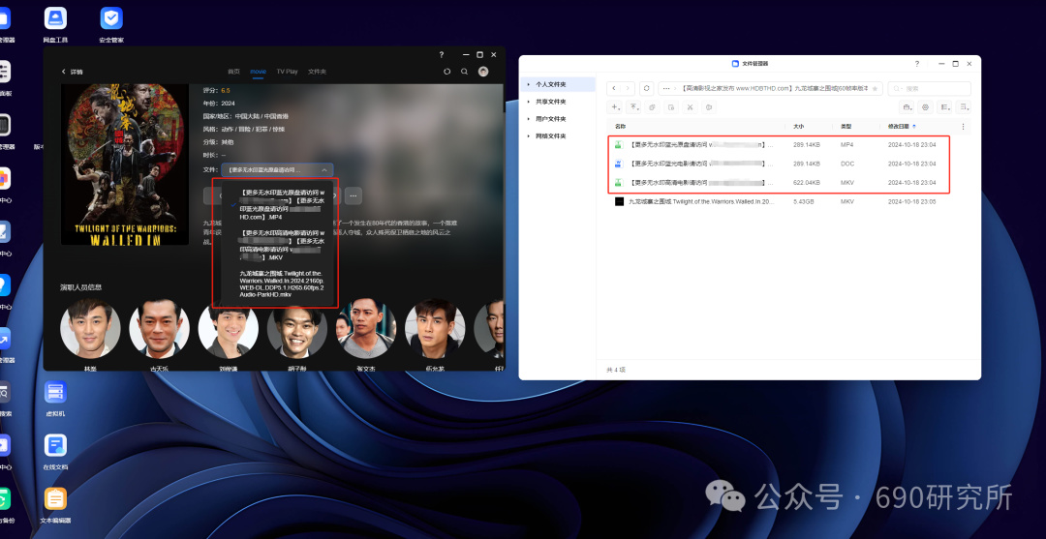1046x539 pixels.
Task: Refresh the file manager folder view
Action: tap(646, 89)
